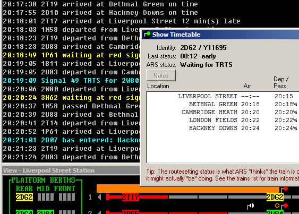The height and width of the screenshot is (214, 299).
Task: Select the yellow 2D62 berth on the track
Action: click(275, 197)
